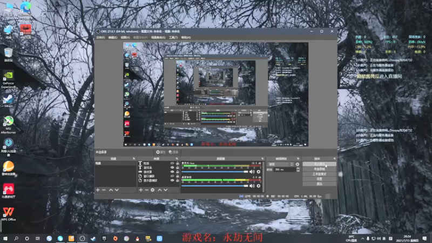Add a new scene with the plus icon

[98, 190]
